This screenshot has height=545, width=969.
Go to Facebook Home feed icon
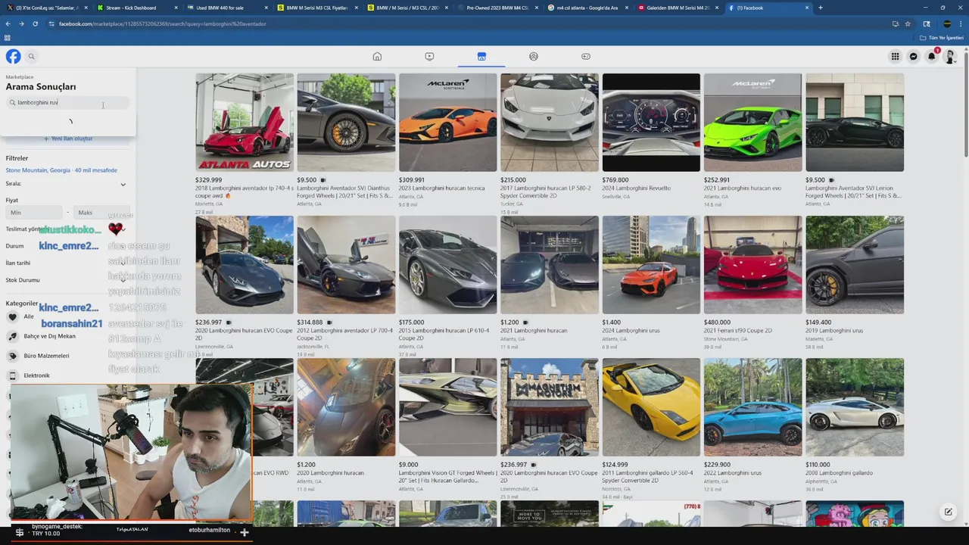(377, 56)
